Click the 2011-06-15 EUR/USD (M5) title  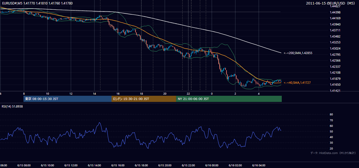click(331, 3)
